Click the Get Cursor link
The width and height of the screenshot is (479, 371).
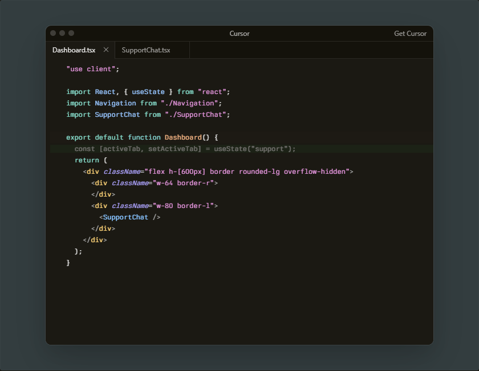tap(410, 34)
